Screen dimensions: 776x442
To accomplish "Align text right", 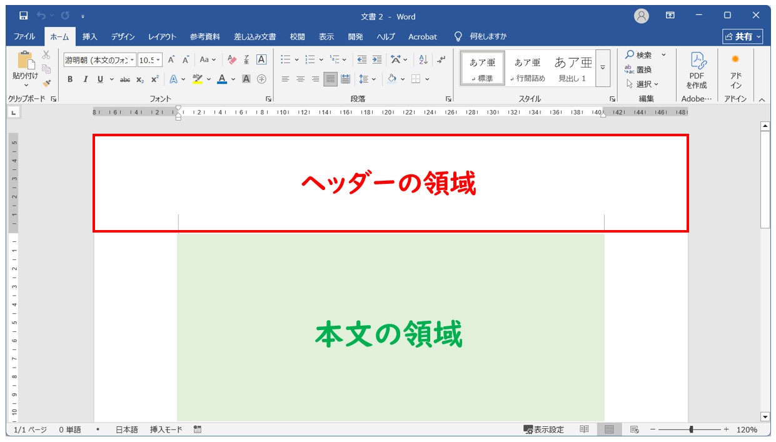I will (315, 79).
